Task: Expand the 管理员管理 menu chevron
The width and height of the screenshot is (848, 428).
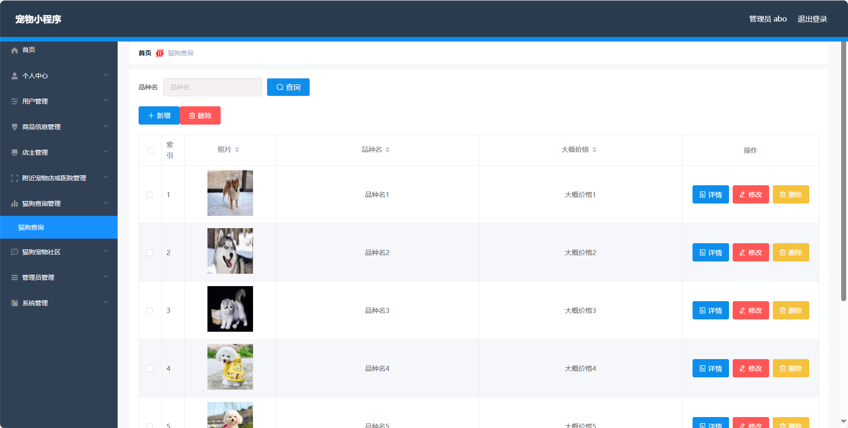Action: click(x=106, y=277)
